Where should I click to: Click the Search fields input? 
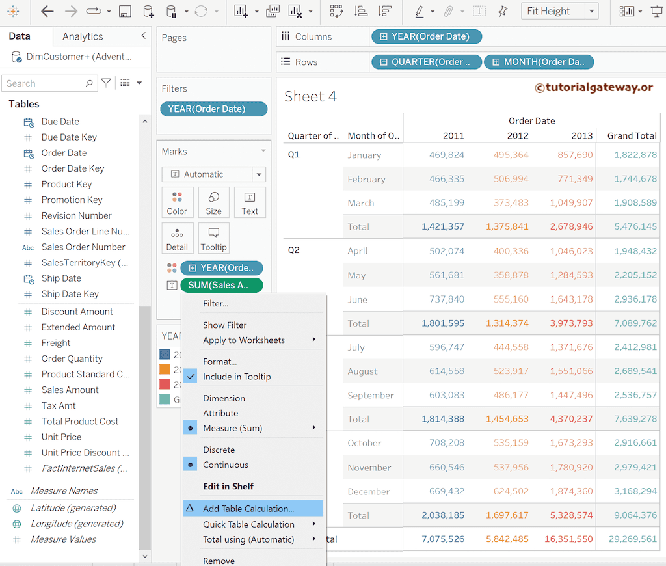click(x=49, y=83)
